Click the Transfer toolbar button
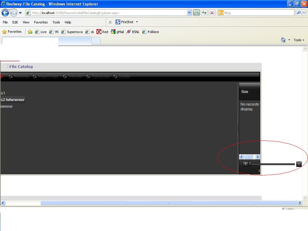The width and height of the screenshot is (308, 231). click(x=72, y=76)
